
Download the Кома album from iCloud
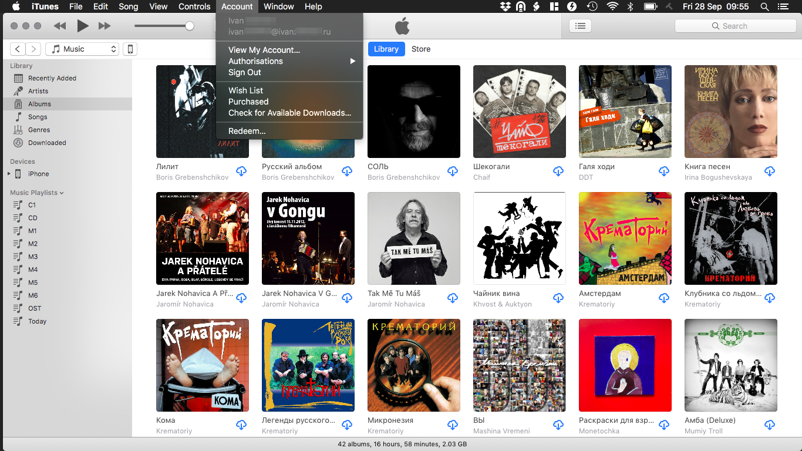click(x=241, y=425)
